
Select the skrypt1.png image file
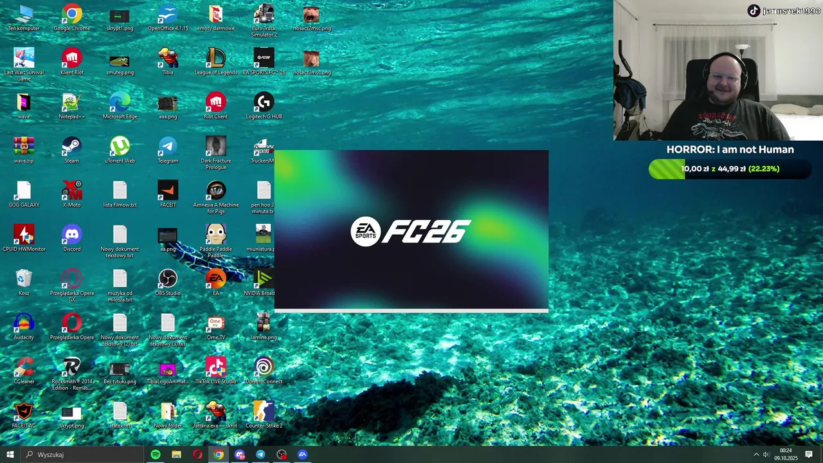pyautogui.click(x=120, y=18)
